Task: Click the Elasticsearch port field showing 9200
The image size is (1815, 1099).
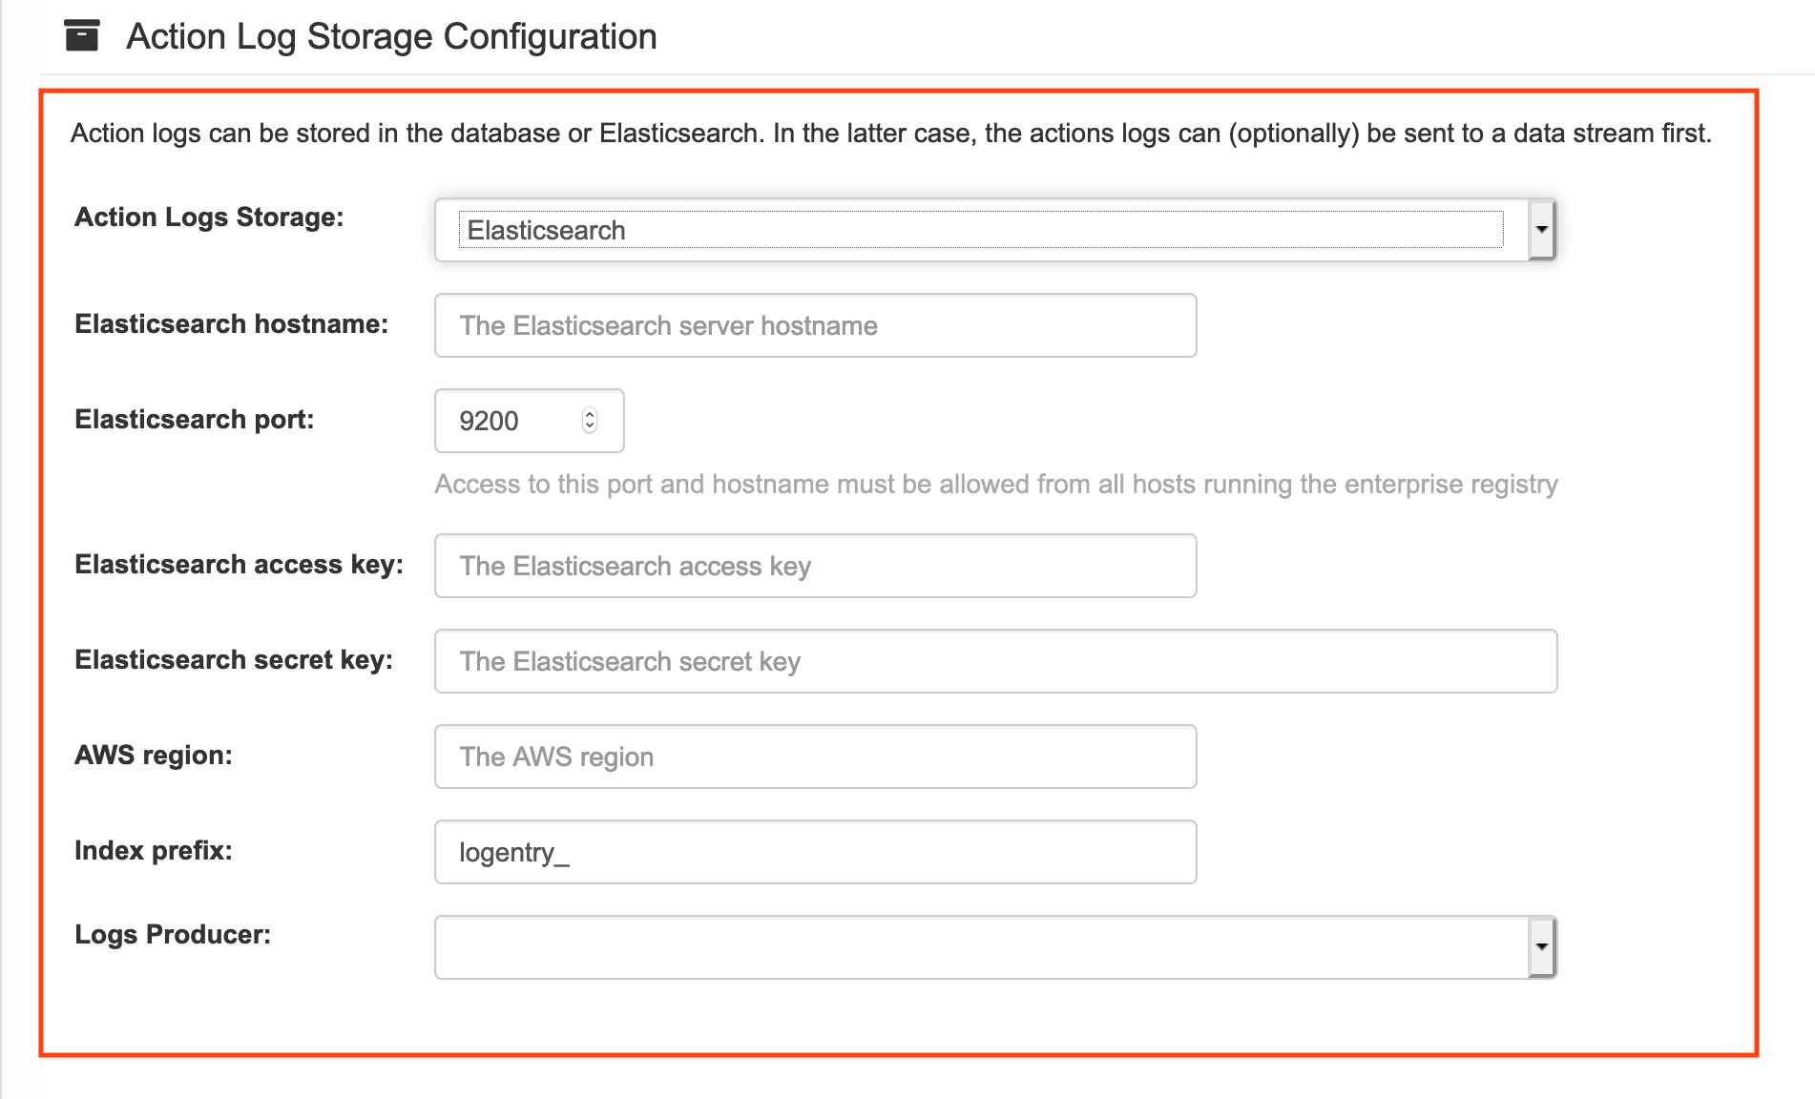Action: click(x=530, y=421)
